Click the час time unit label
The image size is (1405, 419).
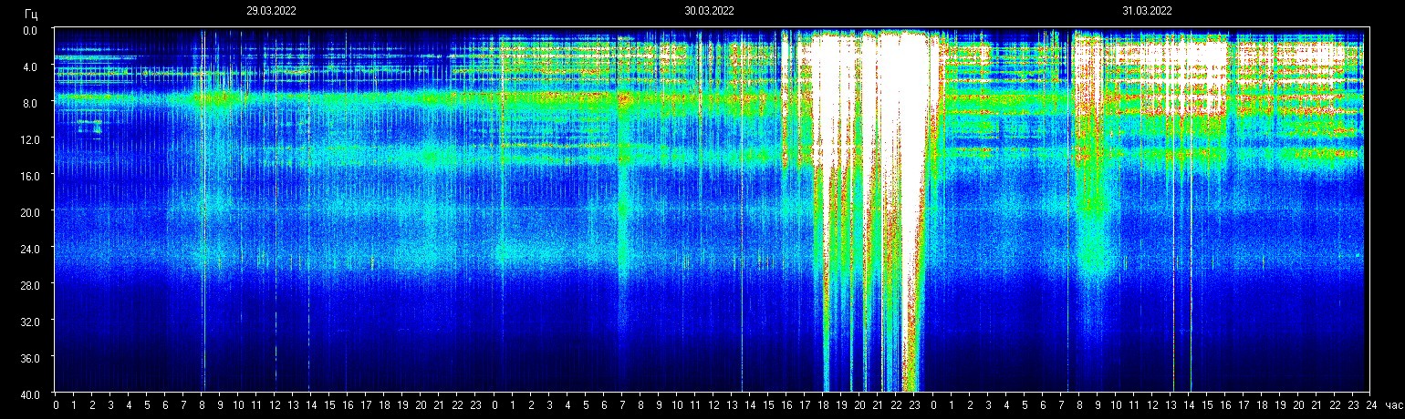1393,404
